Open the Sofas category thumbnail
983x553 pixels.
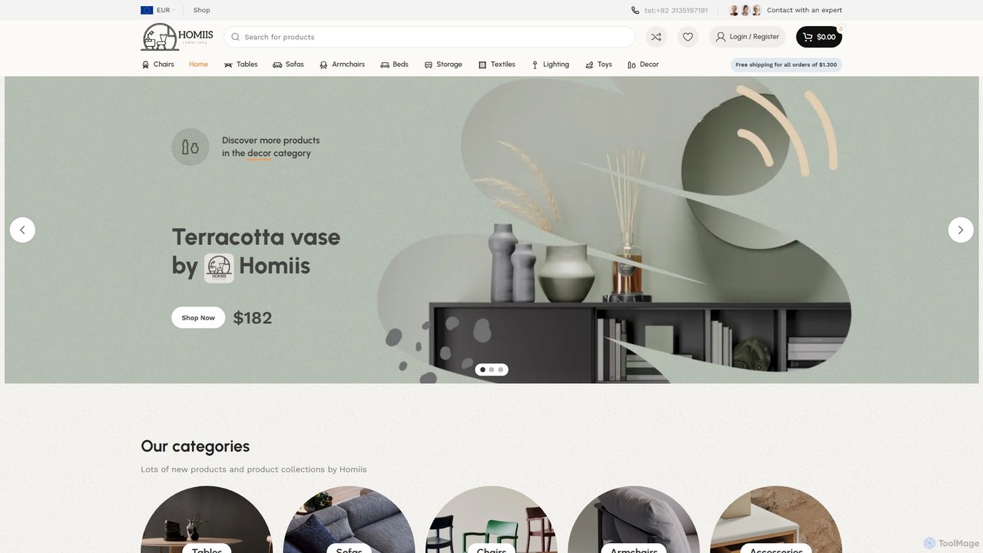coord(349,519)
